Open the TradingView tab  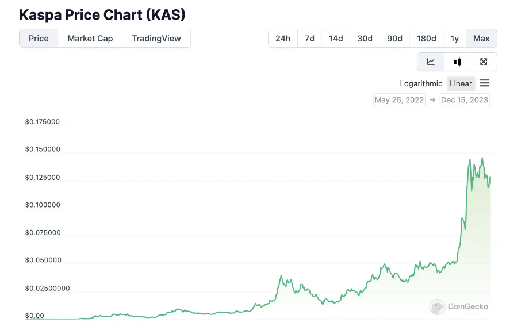click(x=156, y=39)
